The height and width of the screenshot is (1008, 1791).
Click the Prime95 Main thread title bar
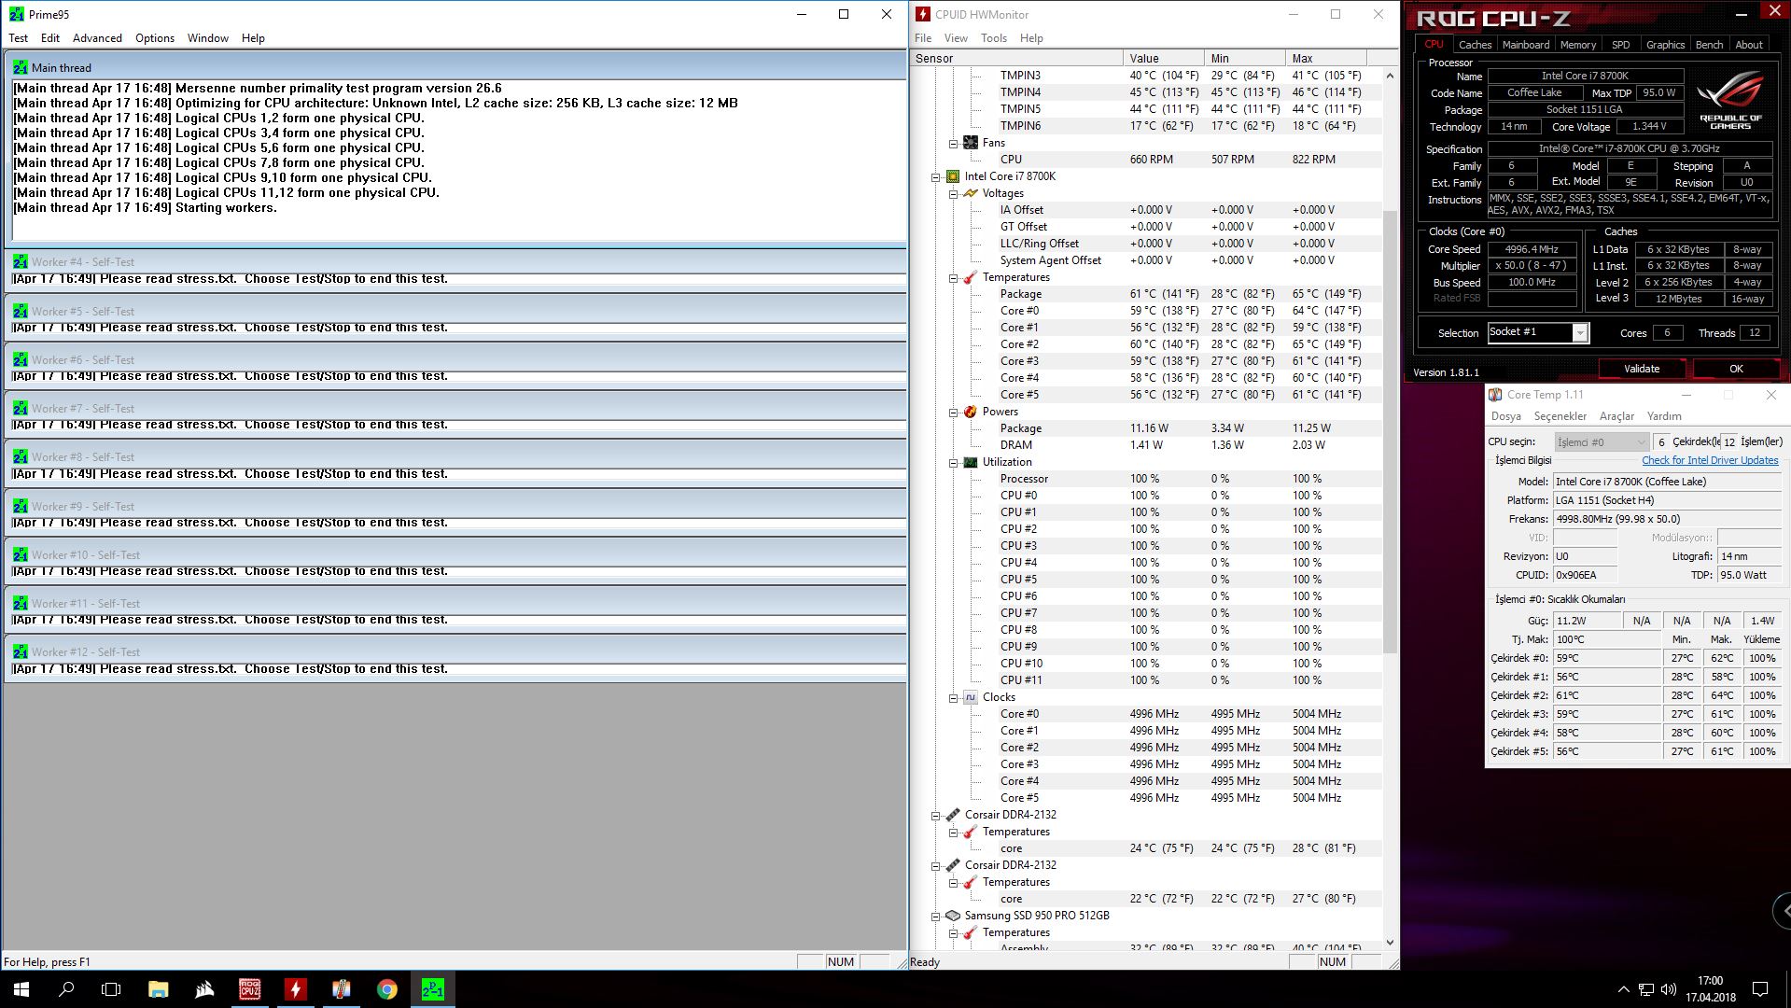coord(455,67)
